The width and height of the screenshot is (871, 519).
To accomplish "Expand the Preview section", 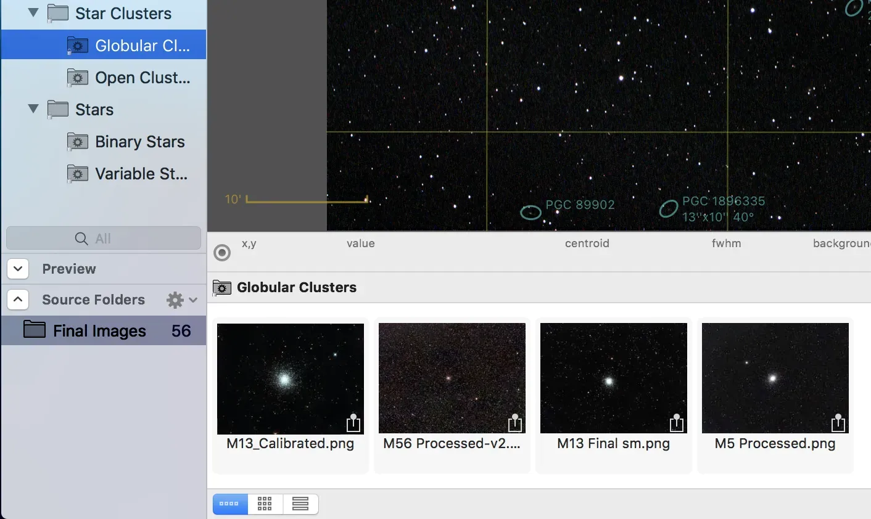I will point(17,269).
